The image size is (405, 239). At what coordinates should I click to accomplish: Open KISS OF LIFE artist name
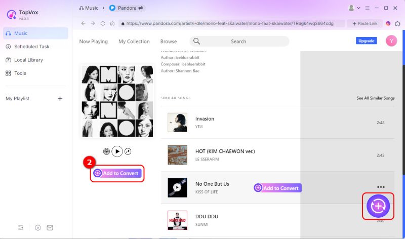coord(207,192)
